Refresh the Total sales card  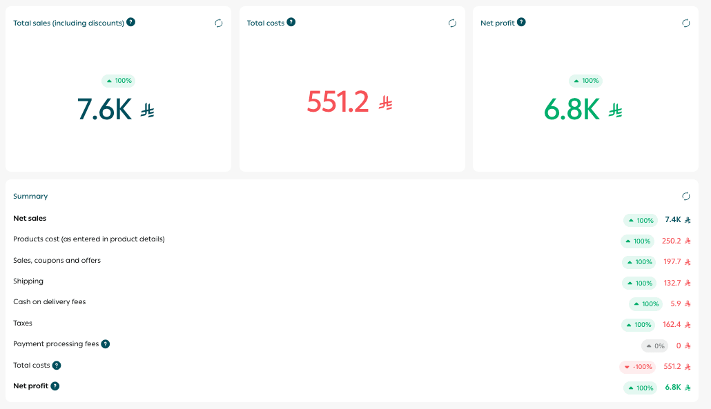[219, 23]
